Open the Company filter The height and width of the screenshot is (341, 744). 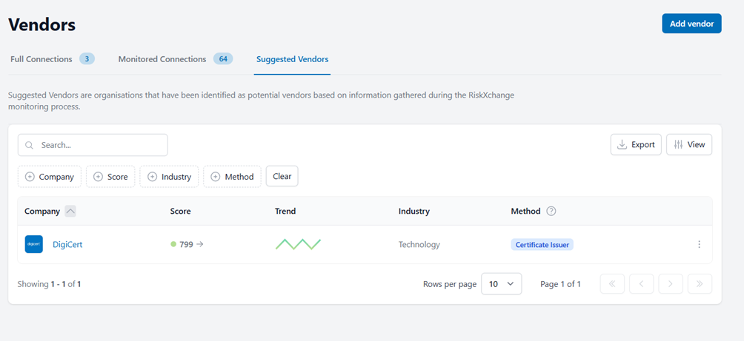click(50, 177)
